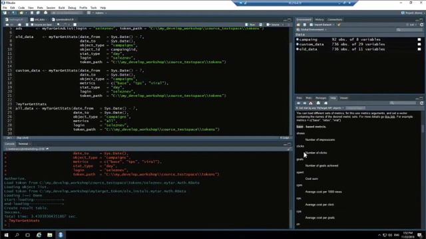Click the Windows Start button
The height and width of the screenshot is (239, 426).
pyautogui.click(x=6, y=234)
